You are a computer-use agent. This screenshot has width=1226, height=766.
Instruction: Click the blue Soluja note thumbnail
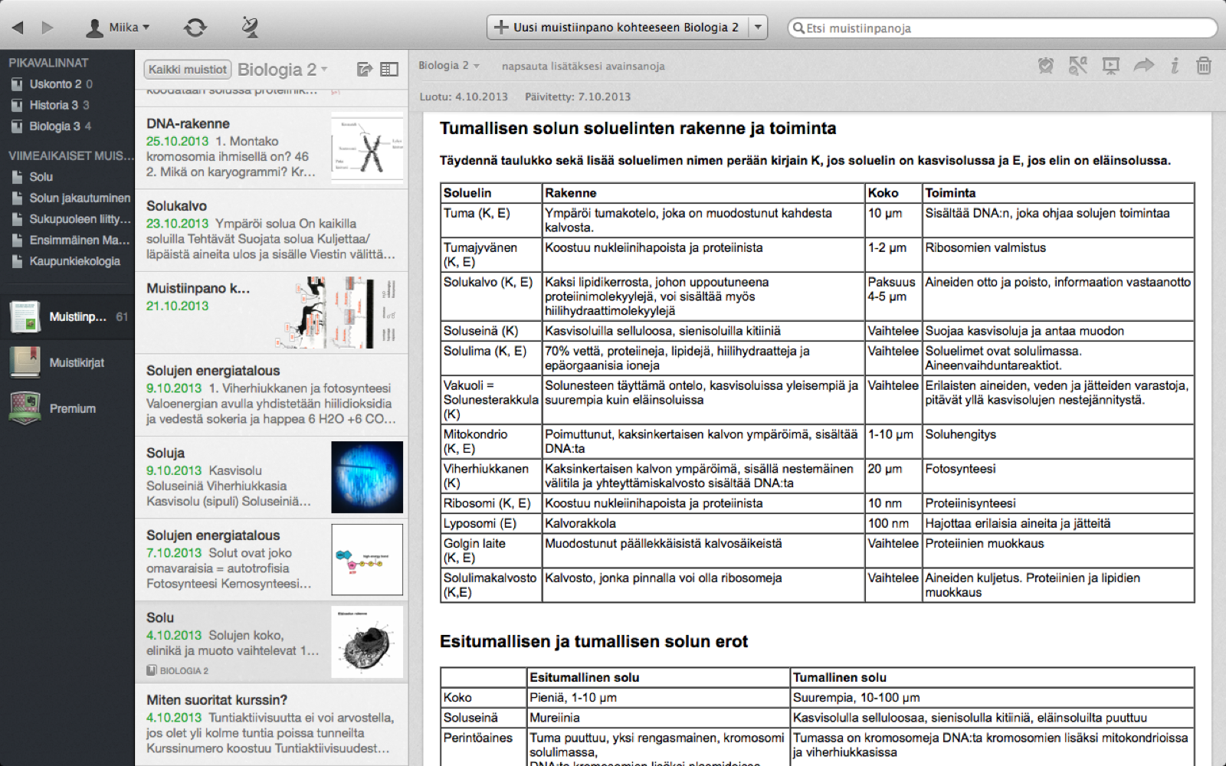pyautogui.click(x=367, y=477)
